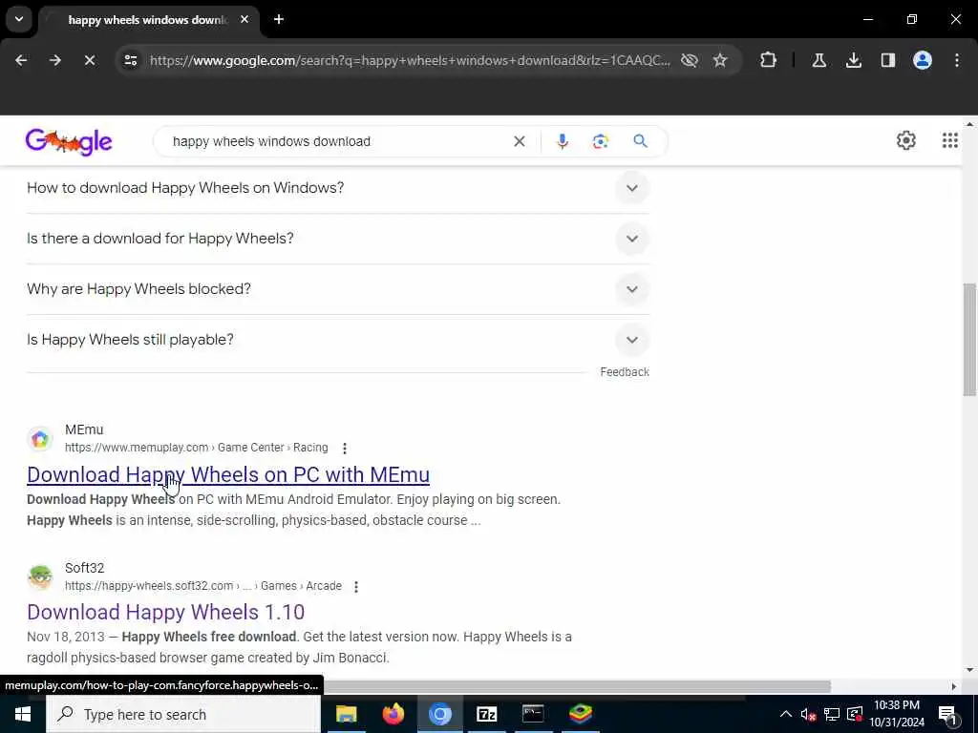This screenshot has height=733, width=978.
Task: Start voice search with microphone
Action: 562,141
